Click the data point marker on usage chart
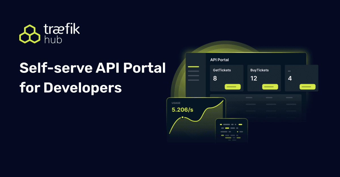The height and width of the screenshot is (177, 340). click(182, 117)
